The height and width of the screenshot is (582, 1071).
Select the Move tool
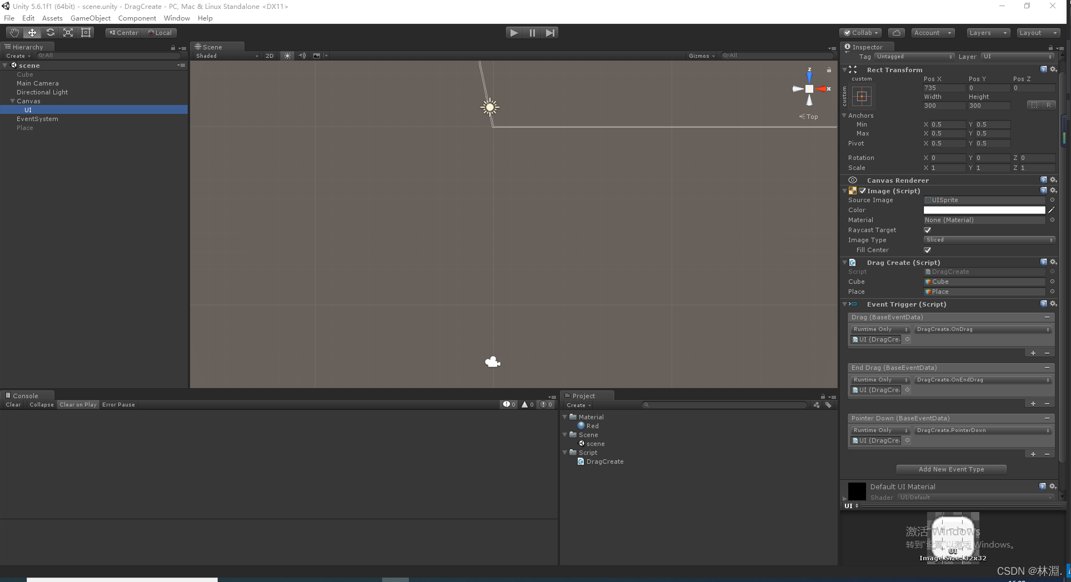click(x=32, y=33)
